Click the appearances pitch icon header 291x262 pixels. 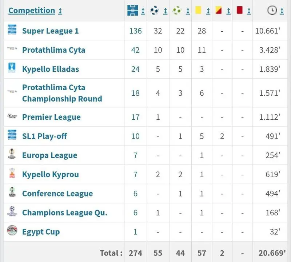(133, 11)
